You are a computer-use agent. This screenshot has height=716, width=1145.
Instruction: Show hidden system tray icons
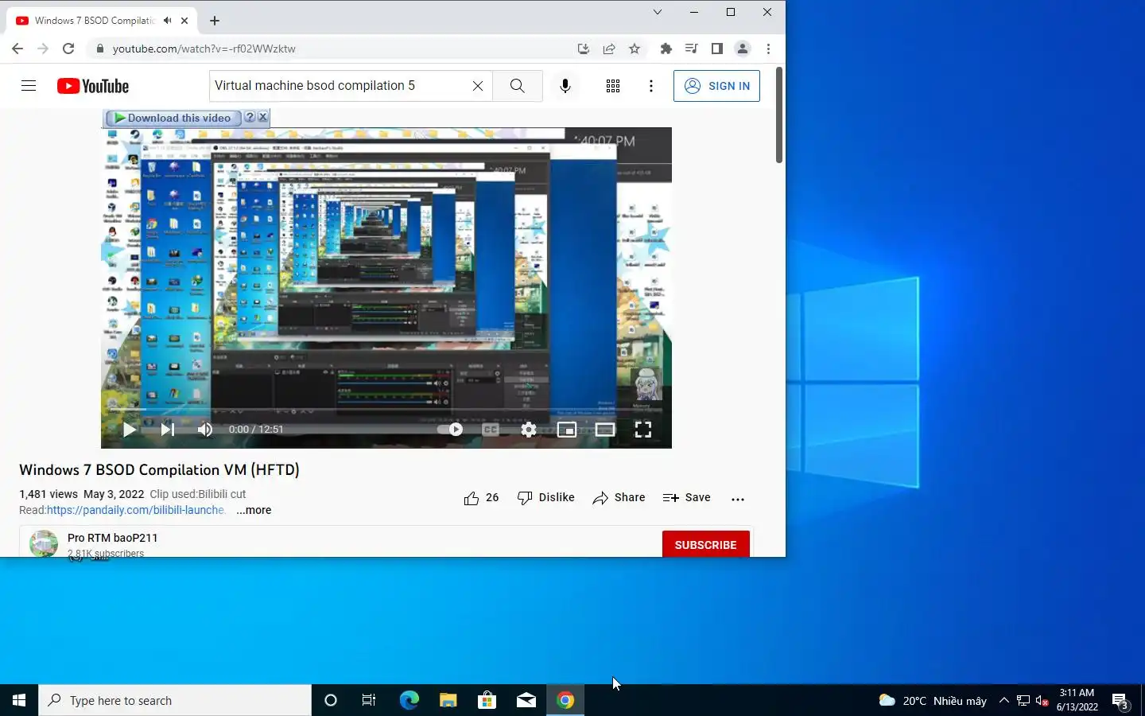coord(1003,700)
